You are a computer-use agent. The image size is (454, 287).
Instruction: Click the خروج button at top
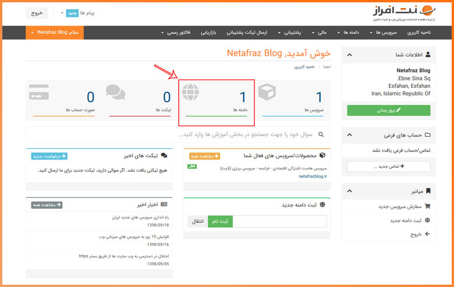[x=37, y=13]
